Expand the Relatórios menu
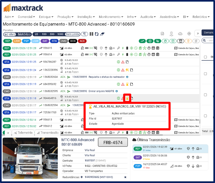This screenshot has width=215, height=183. tap(201, 17)
